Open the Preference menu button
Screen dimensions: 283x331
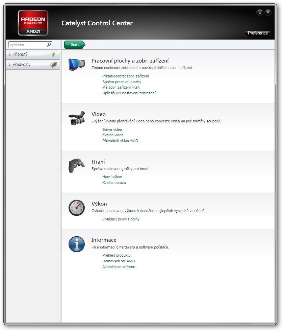pos(258,33)
